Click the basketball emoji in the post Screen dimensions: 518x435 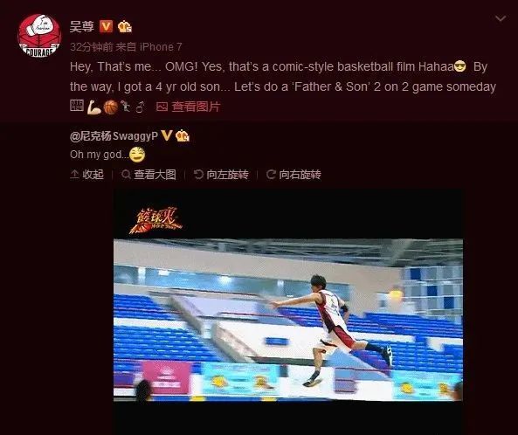(x=111, y=107)
